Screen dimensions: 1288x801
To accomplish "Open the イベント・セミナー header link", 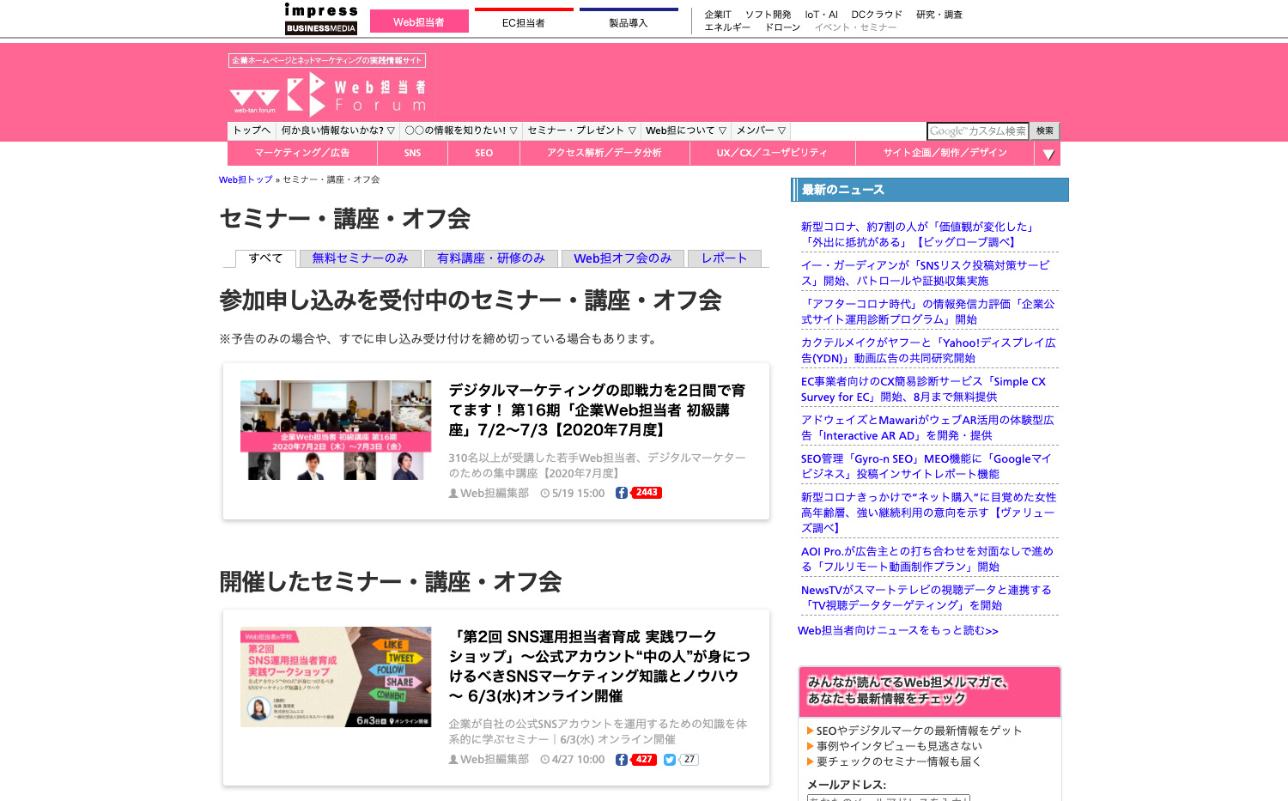I will [856, 27].
